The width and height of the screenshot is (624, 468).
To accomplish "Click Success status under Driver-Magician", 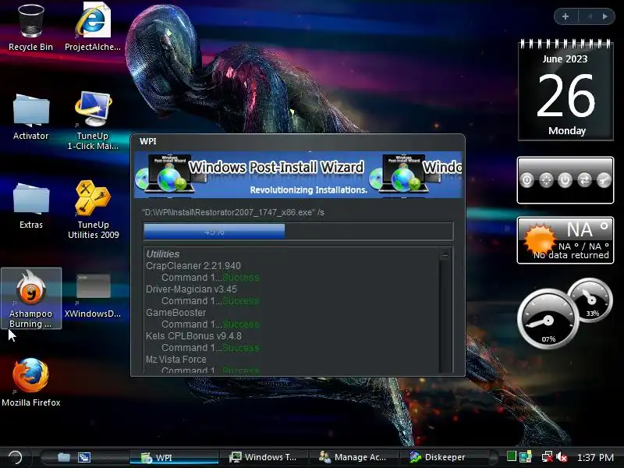I will tap(241, 301).
